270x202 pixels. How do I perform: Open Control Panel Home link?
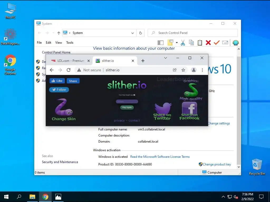[x=56, y=52]
